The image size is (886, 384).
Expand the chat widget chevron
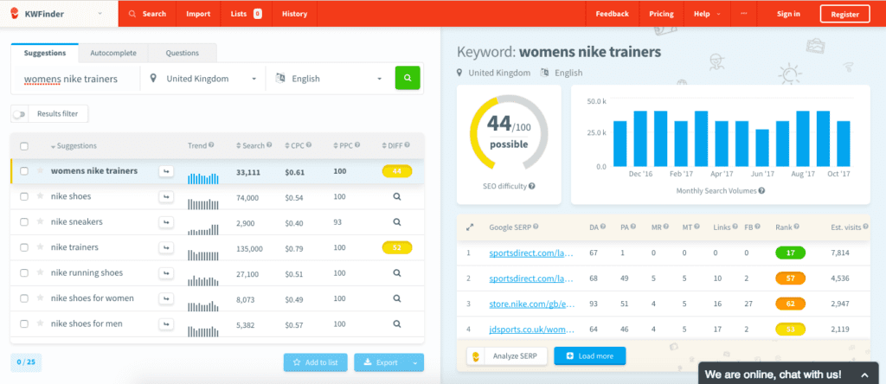point(864,374)
